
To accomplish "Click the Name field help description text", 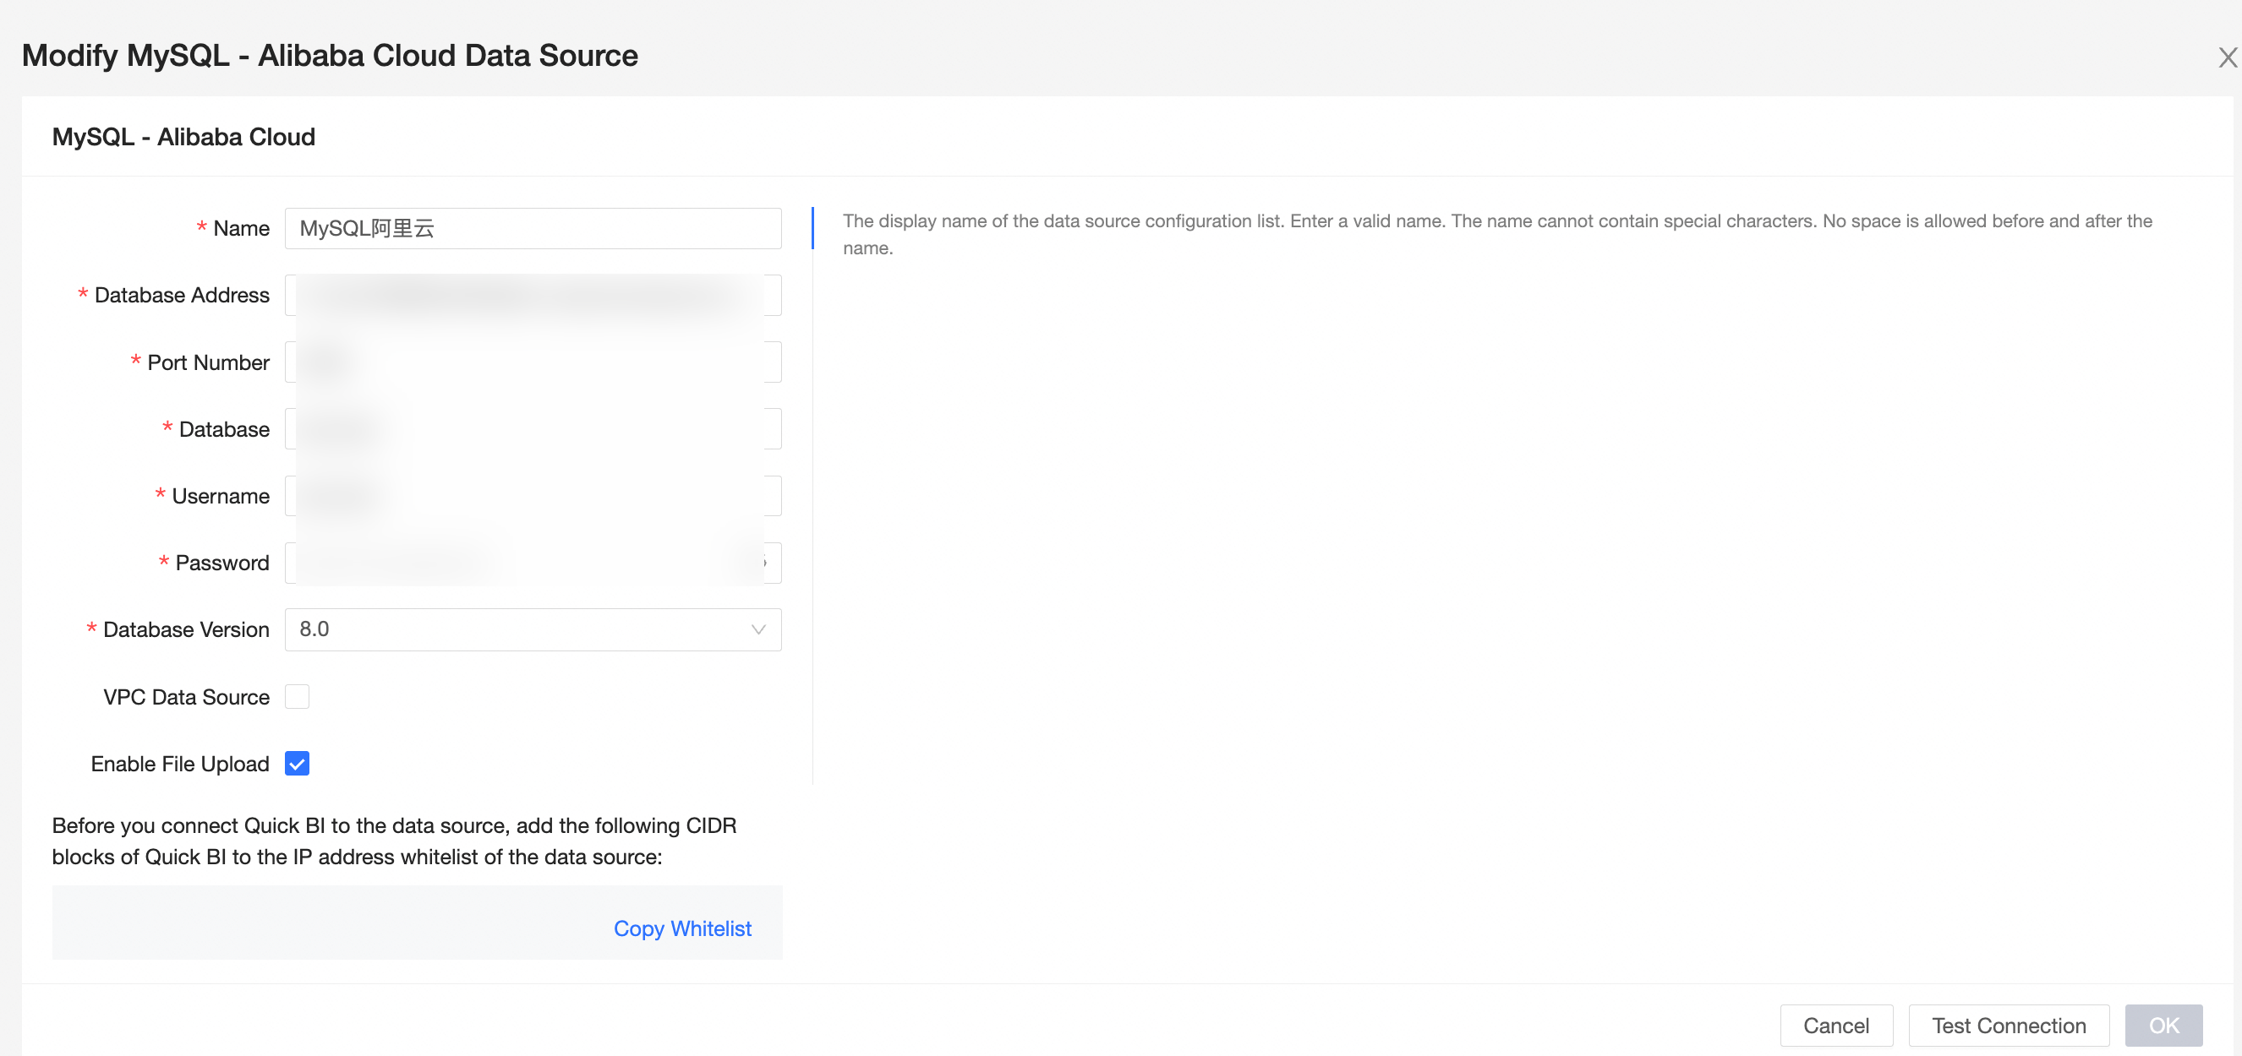I will [1497, 235].
